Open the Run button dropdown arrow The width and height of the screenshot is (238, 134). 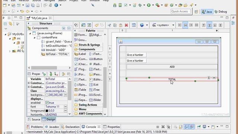tap(153, 5)
